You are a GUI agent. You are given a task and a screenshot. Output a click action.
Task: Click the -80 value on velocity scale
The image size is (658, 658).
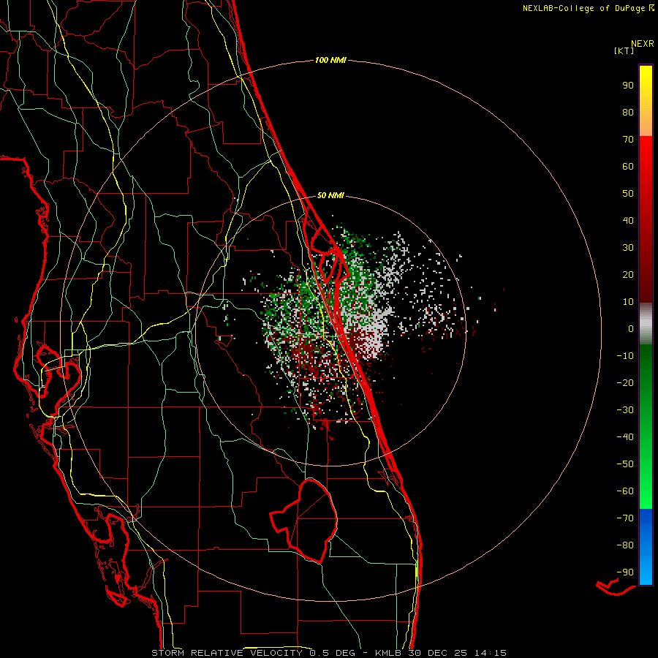(x=625, y=545)
